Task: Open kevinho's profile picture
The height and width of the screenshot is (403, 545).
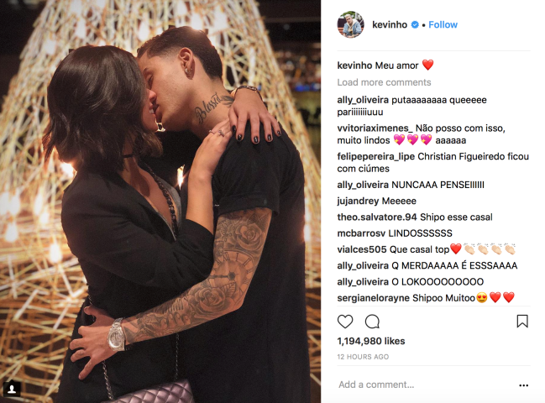Action: (351, 24)
